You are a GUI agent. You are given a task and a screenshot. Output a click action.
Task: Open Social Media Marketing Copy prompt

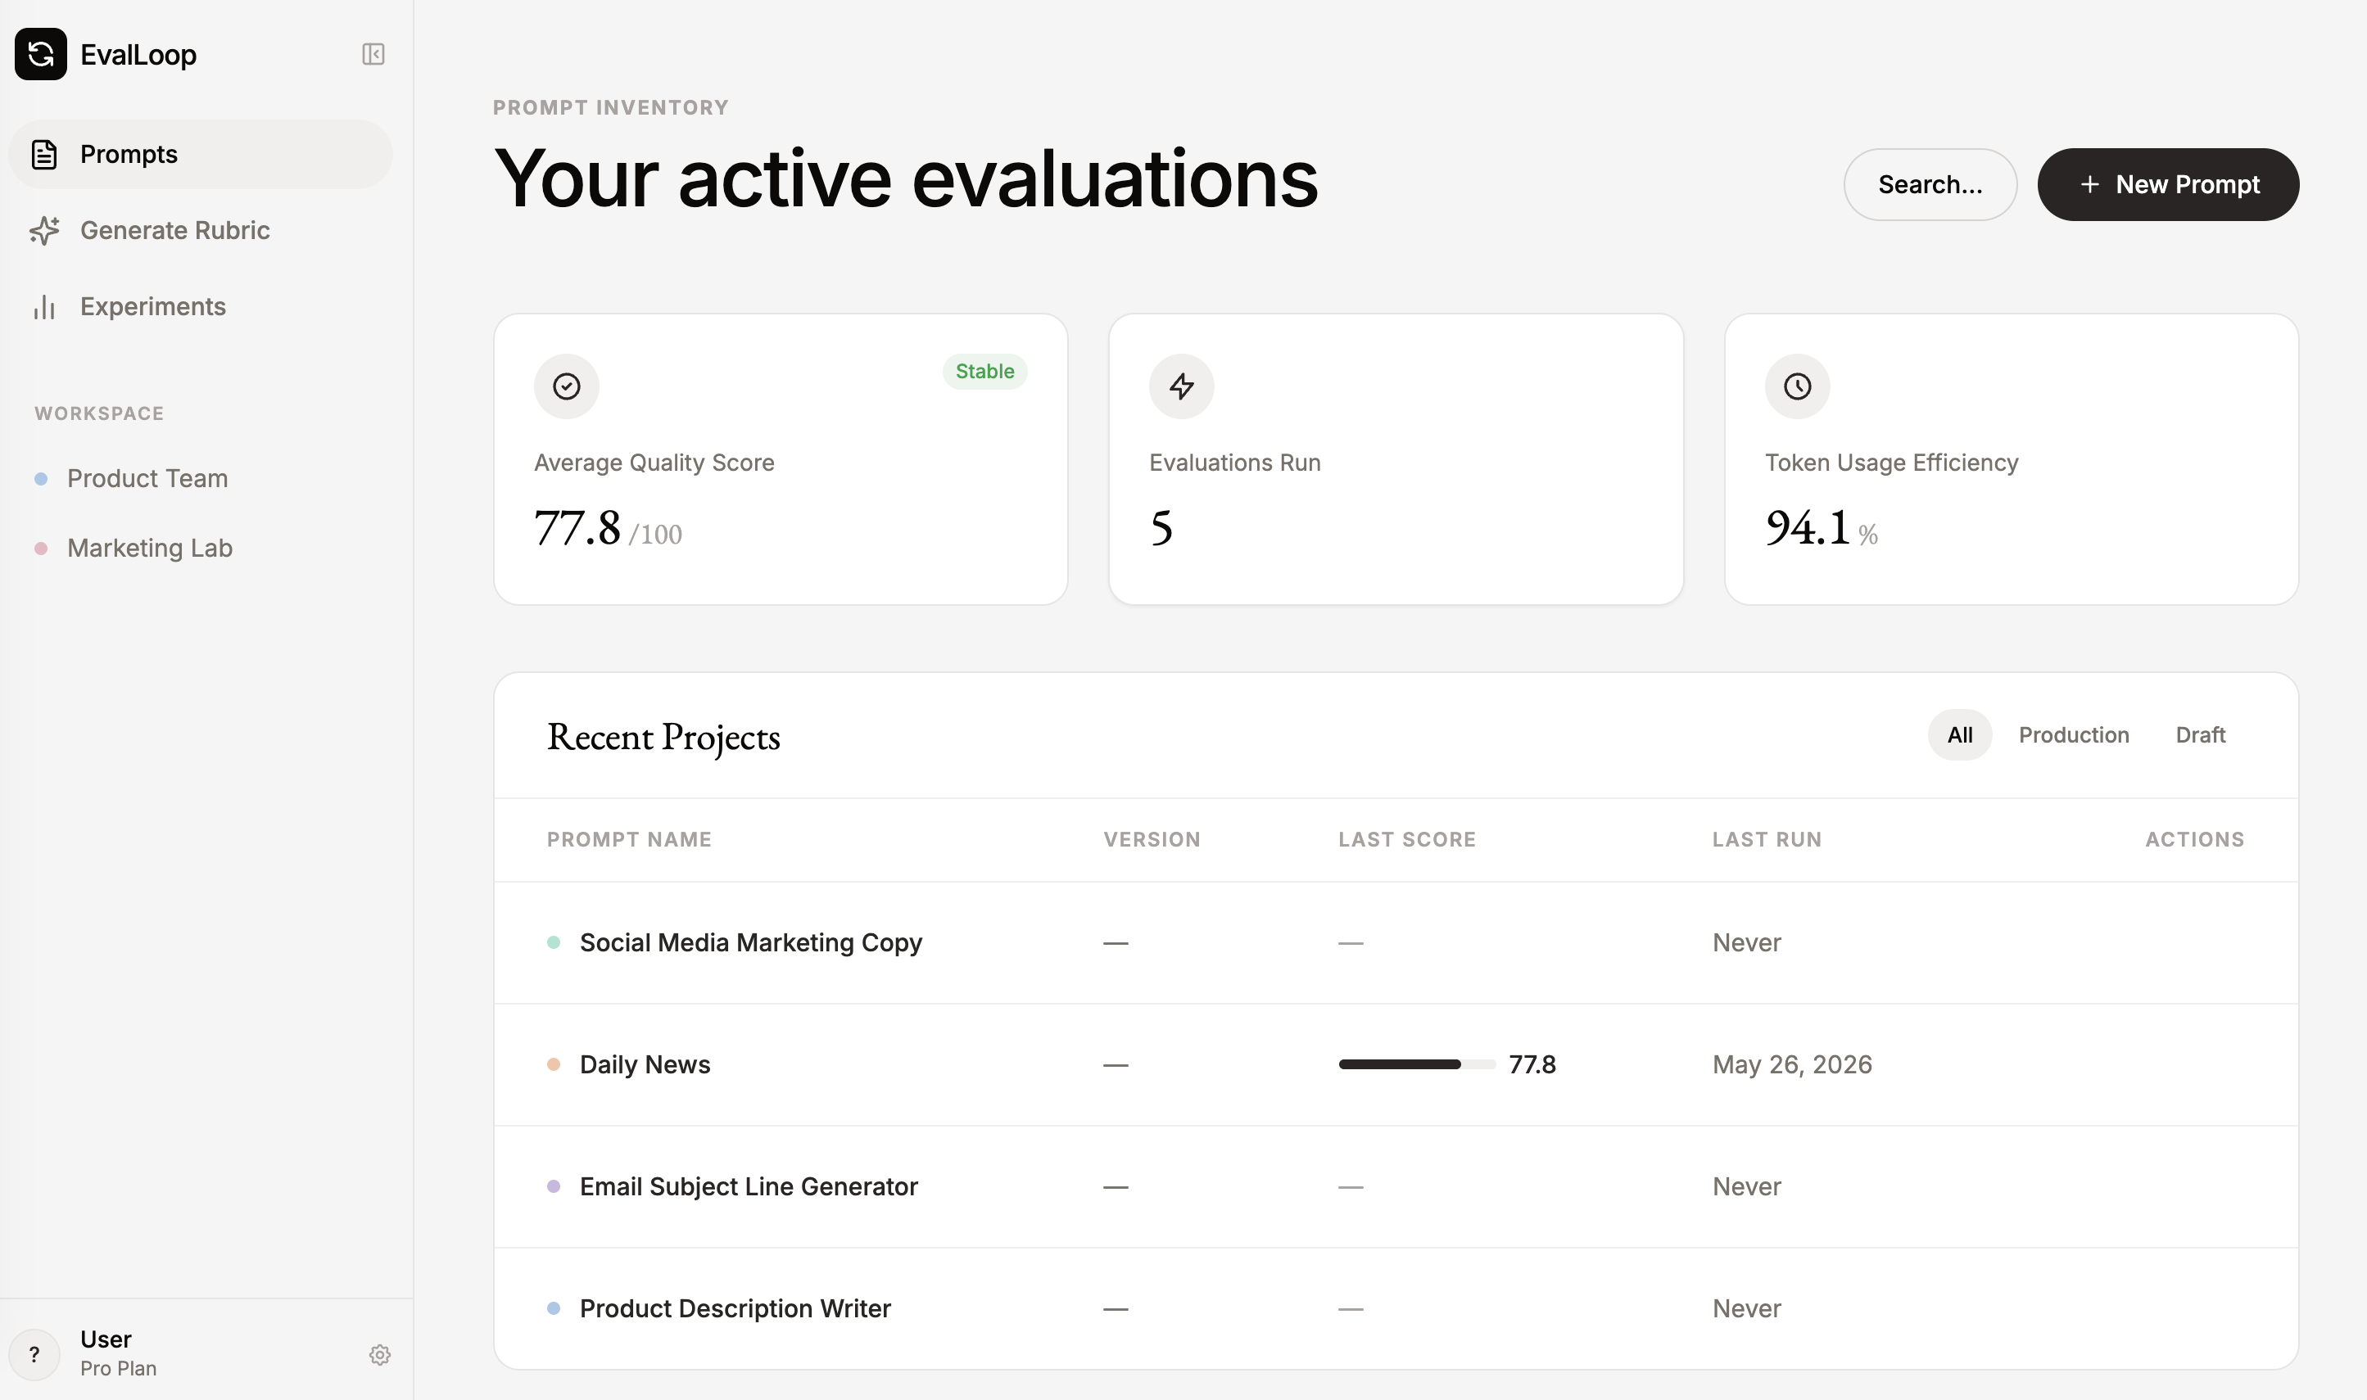[x=750, y=942]
